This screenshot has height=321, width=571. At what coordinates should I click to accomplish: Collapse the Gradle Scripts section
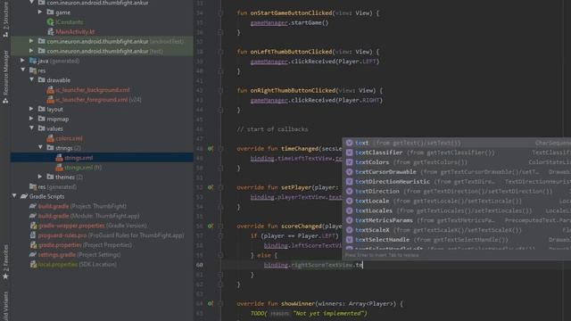tap(14, 196)
